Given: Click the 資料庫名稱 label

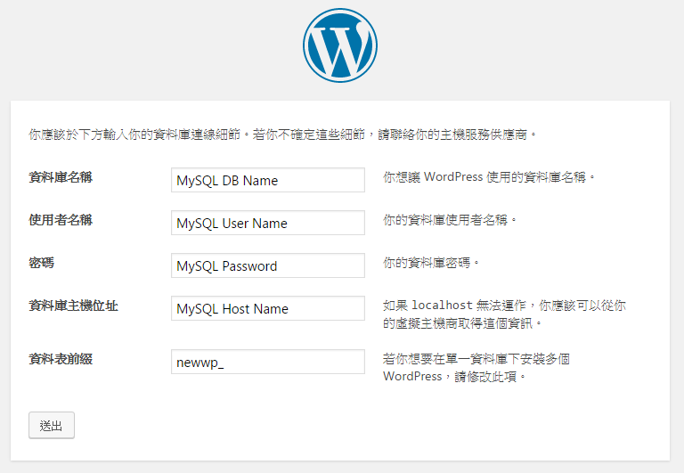Looking at the screenshot, I should coord(61,177).
